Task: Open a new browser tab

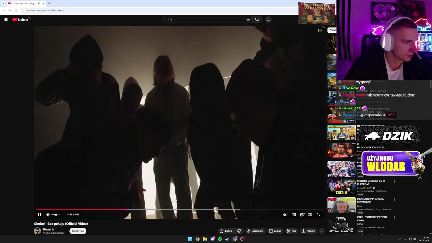Action: [49, 3]
